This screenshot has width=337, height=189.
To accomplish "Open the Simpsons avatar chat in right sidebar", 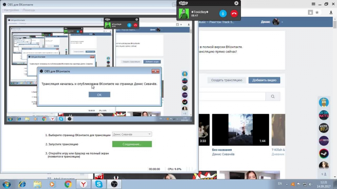I will coord(324,102).
